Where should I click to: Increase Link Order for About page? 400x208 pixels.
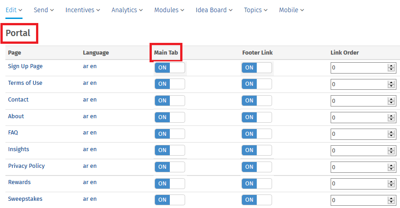point(391,116)
